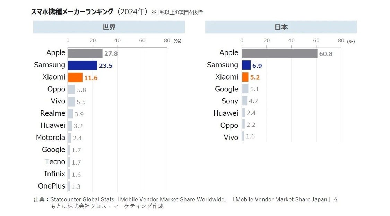390x216 pixels.
Task: Click the 世界 panel header
Action: click(x=109, y=27)
